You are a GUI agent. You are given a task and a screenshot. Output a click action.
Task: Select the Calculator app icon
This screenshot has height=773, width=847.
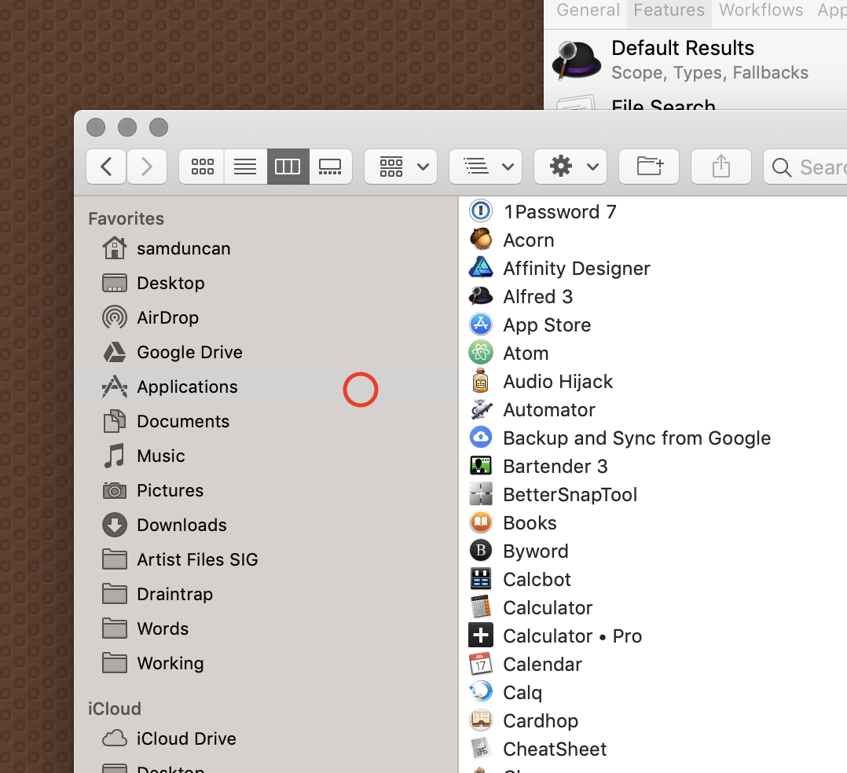coord(481,607)
